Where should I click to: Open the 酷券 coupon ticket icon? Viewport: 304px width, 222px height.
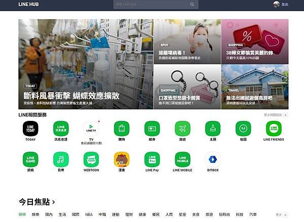point(152,129)
